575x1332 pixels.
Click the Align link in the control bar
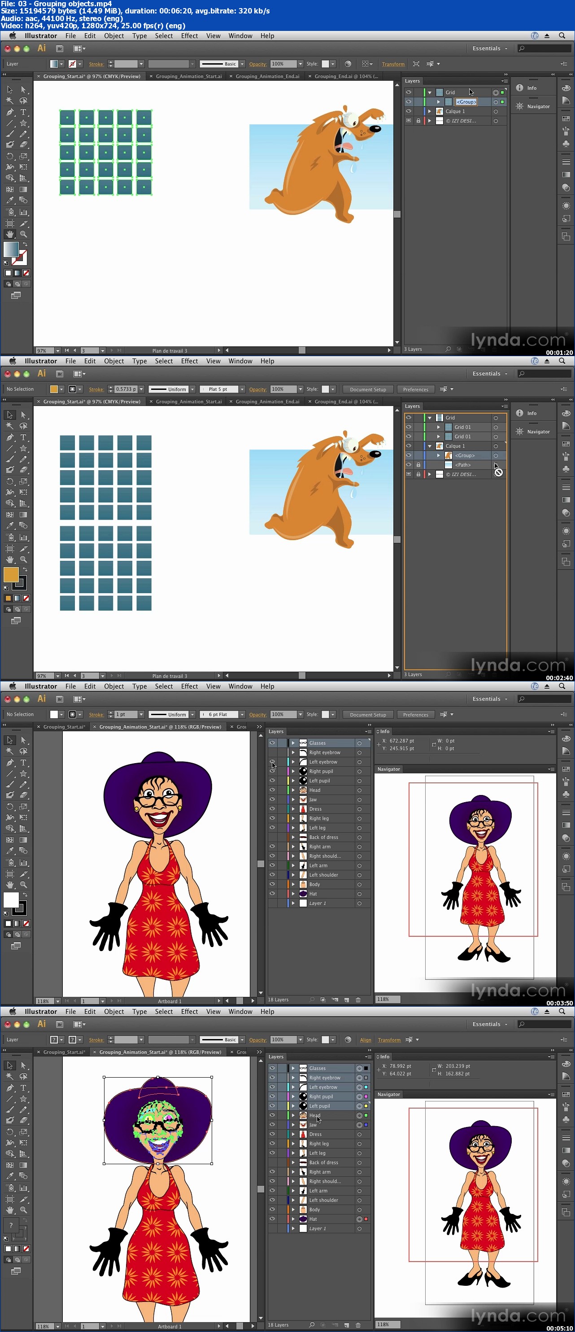[x=365, y=1040]
